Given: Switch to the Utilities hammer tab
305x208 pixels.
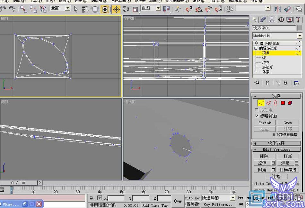Looking at the screenshot, I should (298, 20).
